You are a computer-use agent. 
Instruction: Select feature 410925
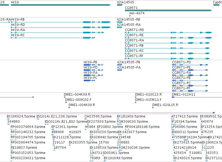(75, 132)
